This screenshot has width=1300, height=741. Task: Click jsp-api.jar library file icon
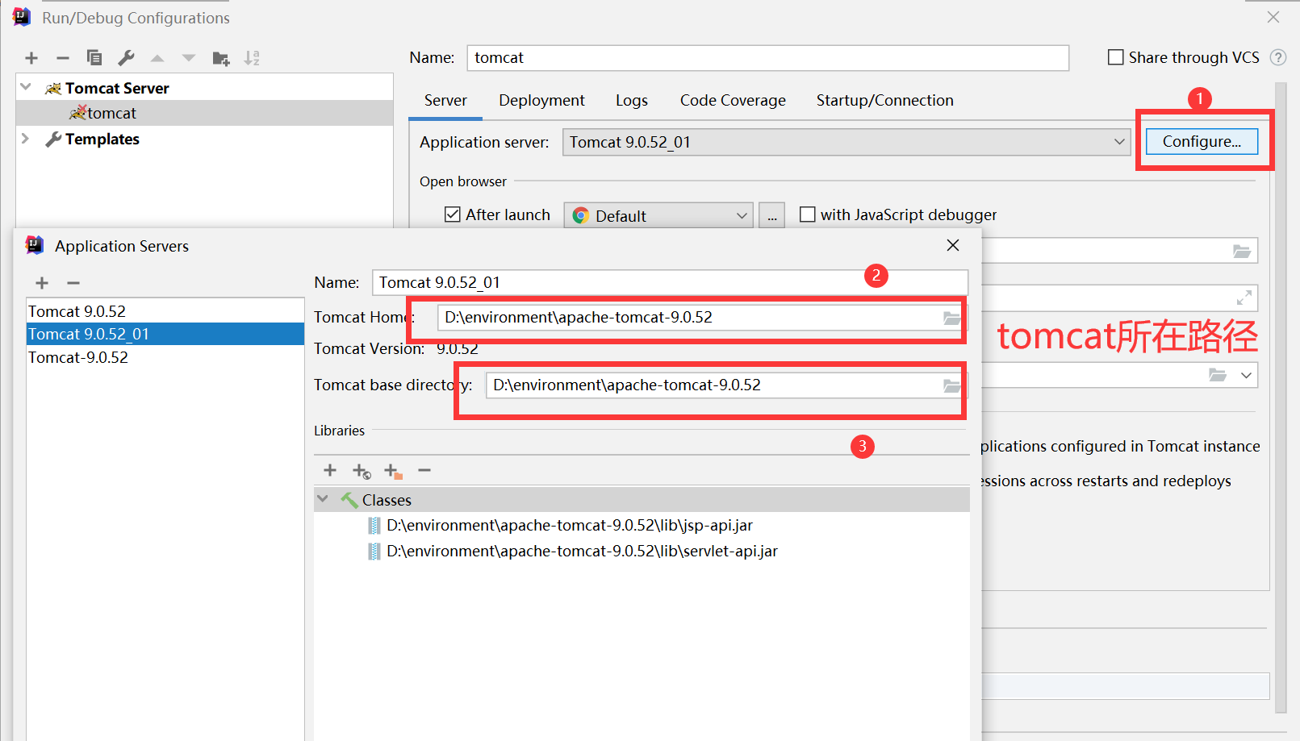tap(374, 526)
